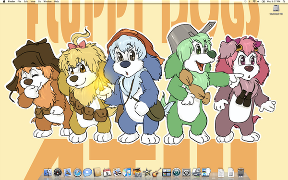Click the clock showing Wed 6:07 PM

pos(274,1)
